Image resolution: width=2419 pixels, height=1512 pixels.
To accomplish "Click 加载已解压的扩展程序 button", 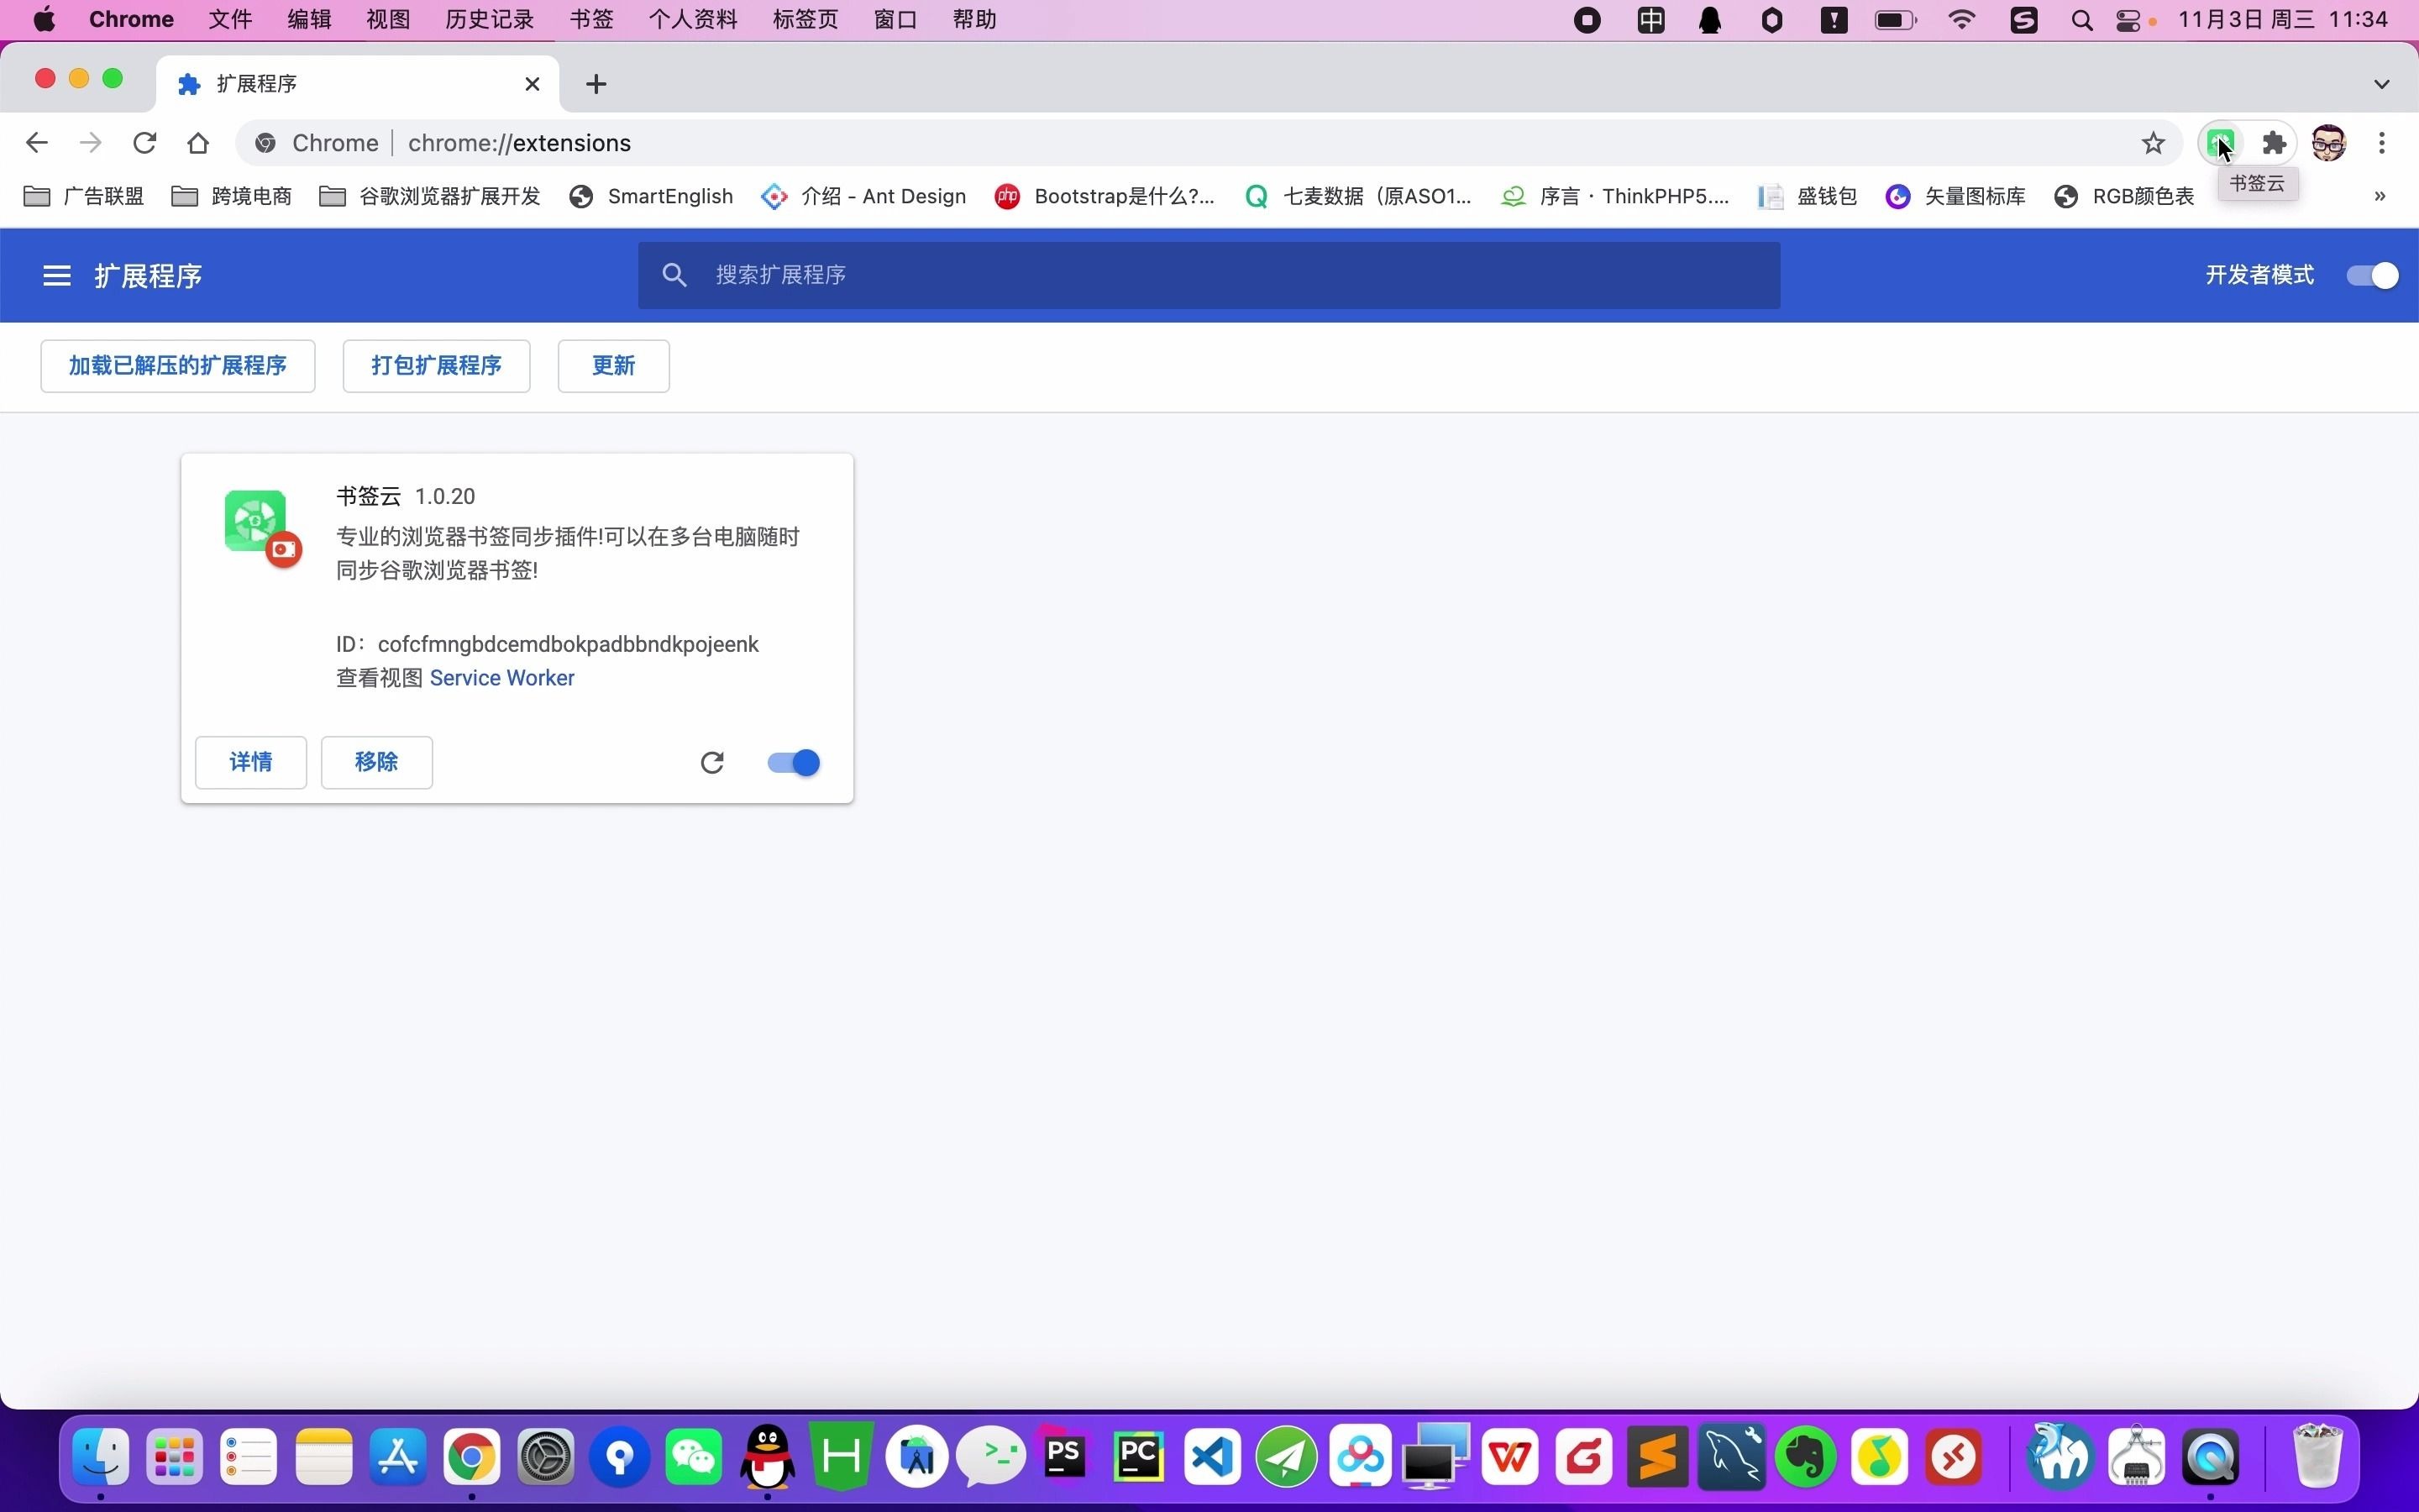I will point(177,364).
